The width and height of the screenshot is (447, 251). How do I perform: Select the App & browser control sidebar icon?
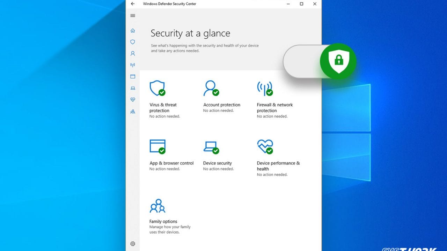(x=133, y=76)
